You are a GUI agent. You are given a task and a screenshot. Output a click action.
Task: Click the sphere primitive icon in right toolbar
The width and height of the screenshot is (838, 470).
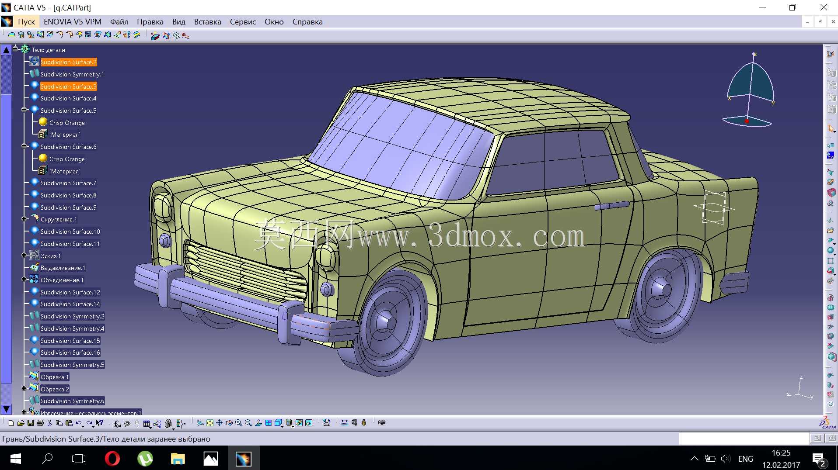pyautogui.click(x=830, y=251)
